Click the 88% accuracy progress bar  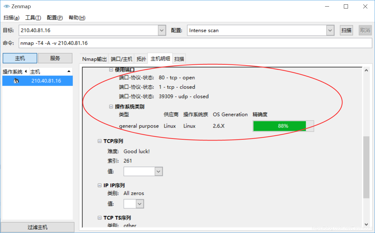[283, 126]
